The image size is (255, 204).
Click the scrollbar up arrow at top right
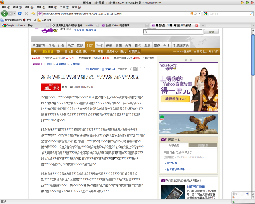(253, 30)
